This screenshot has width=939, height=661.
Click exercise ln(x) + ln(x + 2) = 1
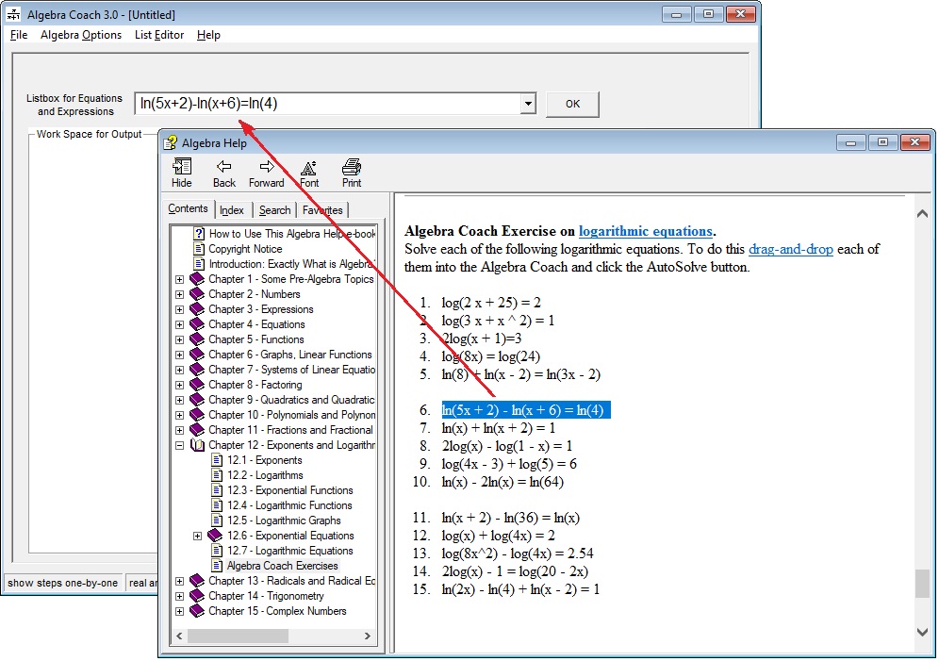(x=498, y=428)
